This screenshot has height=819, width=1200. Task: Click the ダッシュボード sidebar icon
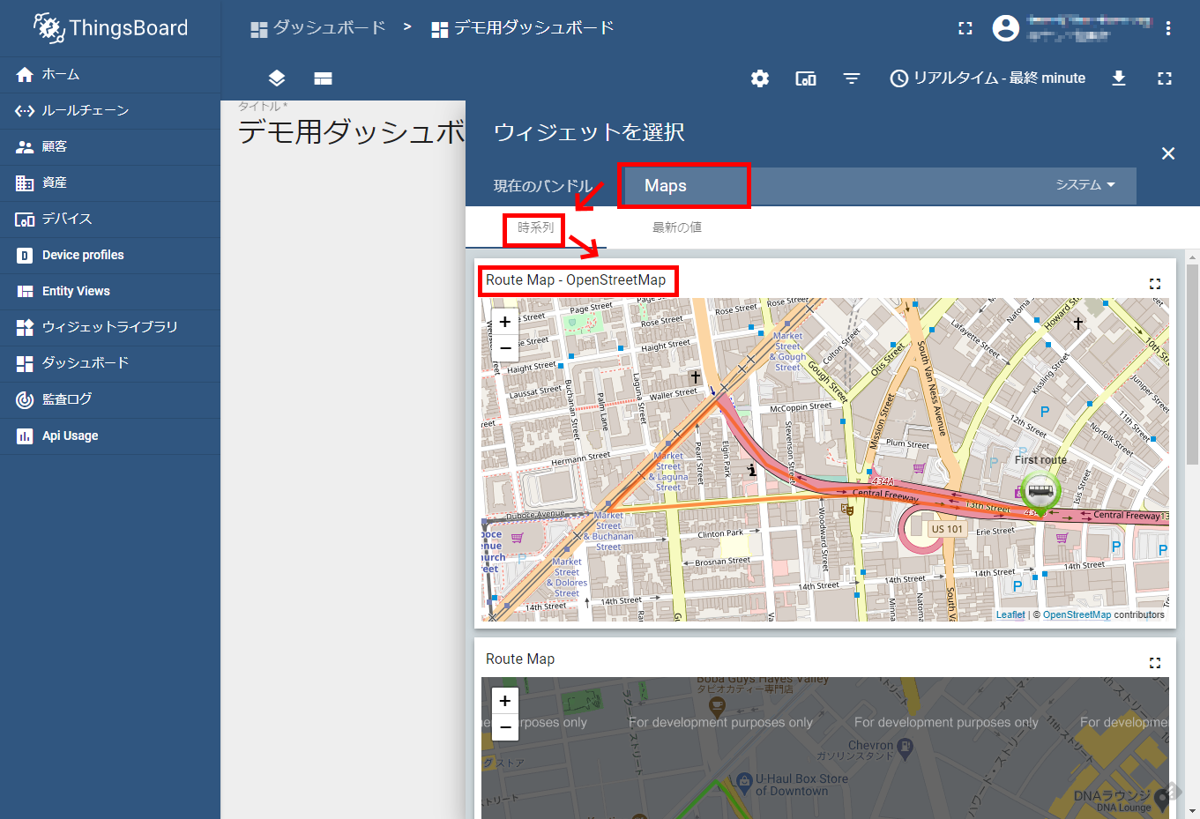(x=25, y=363)
